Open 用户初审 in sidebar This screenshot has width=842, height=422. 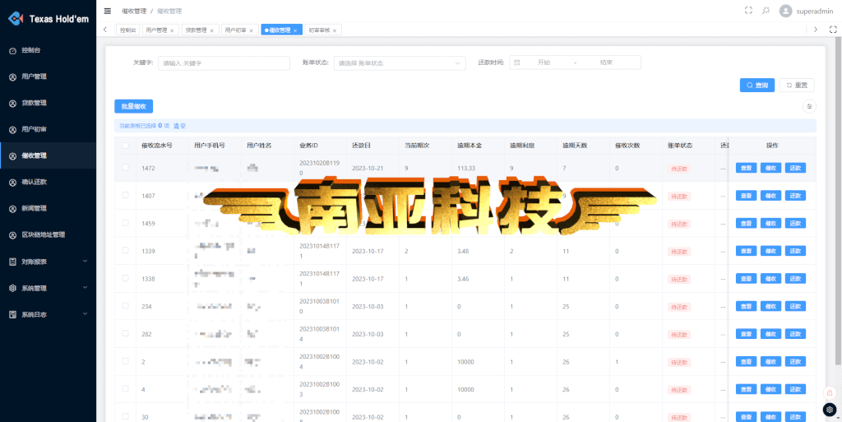[49, 129]
